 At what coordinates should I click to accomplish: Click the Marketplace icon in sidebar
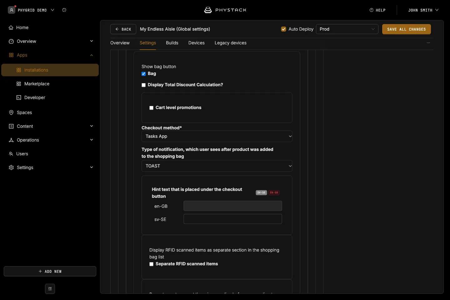coord(19,84)
